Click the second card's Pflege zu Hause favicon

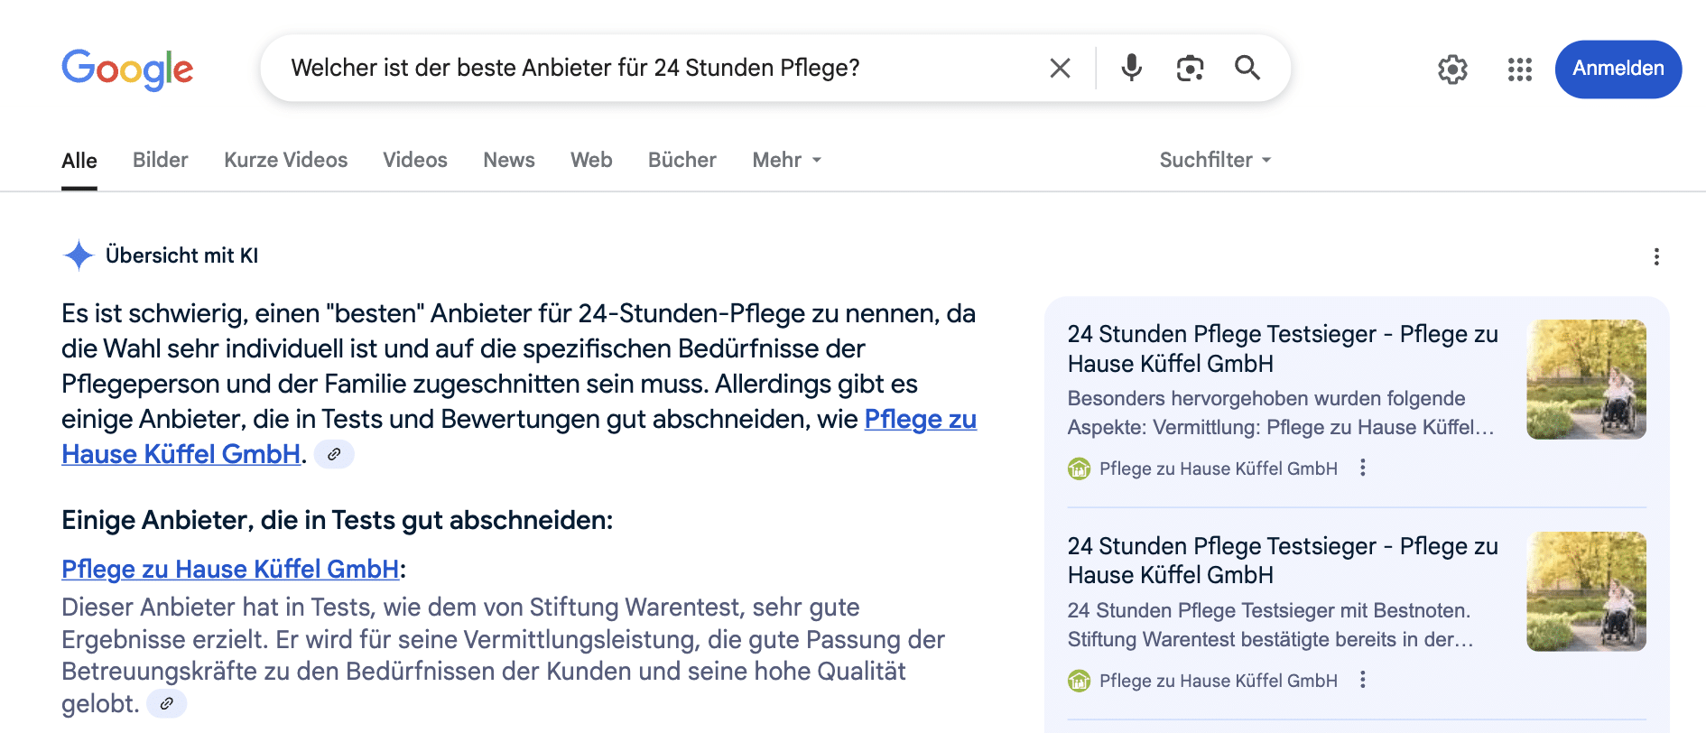1080,681
